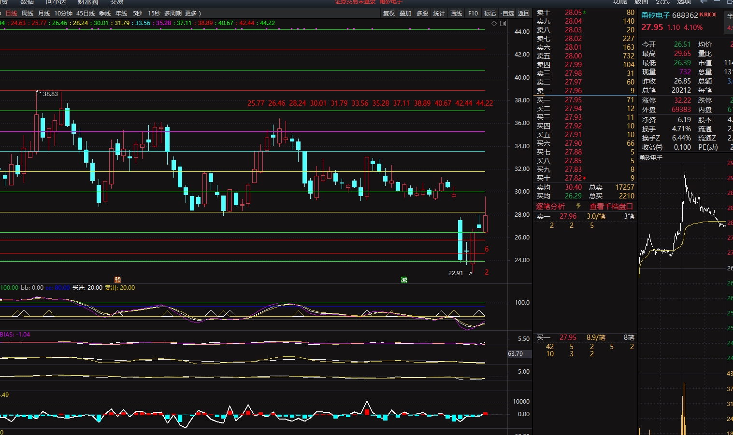Switch to the 周线 weekly chart tab
733x435 pixels.
pyautogui.click(x=28, y=14)
